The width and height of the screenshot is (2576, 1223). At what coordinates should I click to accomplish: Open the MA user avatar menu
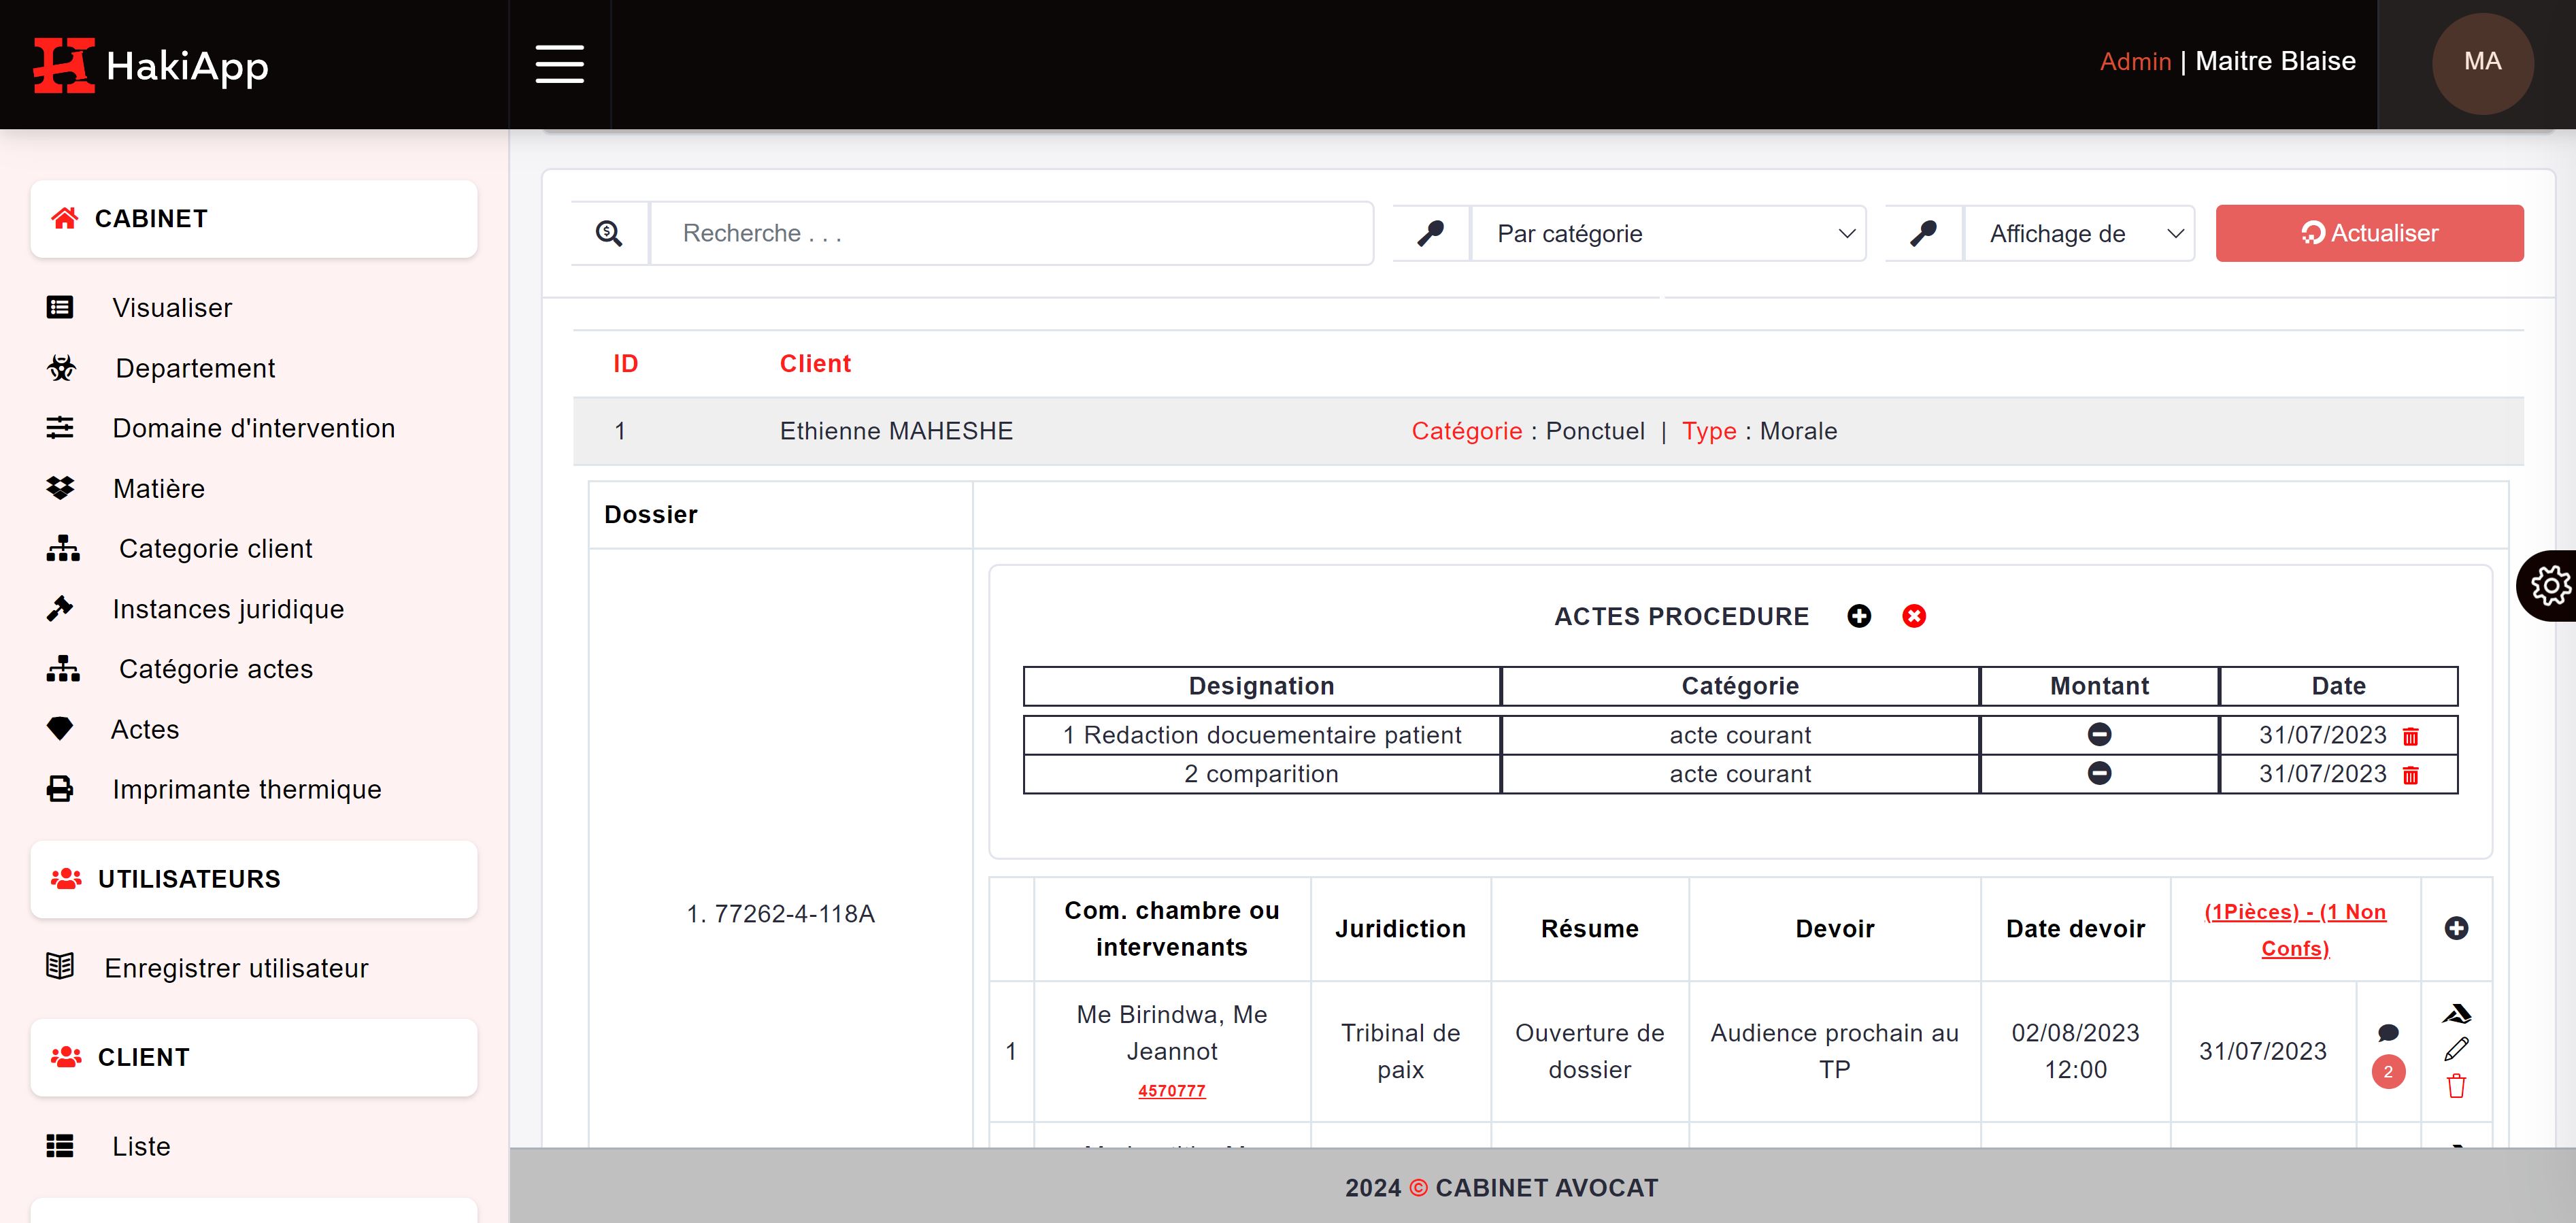tap(2482, 62)
